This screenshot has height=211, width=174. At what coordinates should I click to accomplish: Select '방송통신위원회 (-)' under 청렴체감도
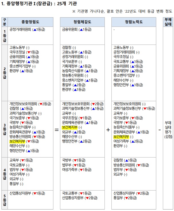tap(75, 76)
